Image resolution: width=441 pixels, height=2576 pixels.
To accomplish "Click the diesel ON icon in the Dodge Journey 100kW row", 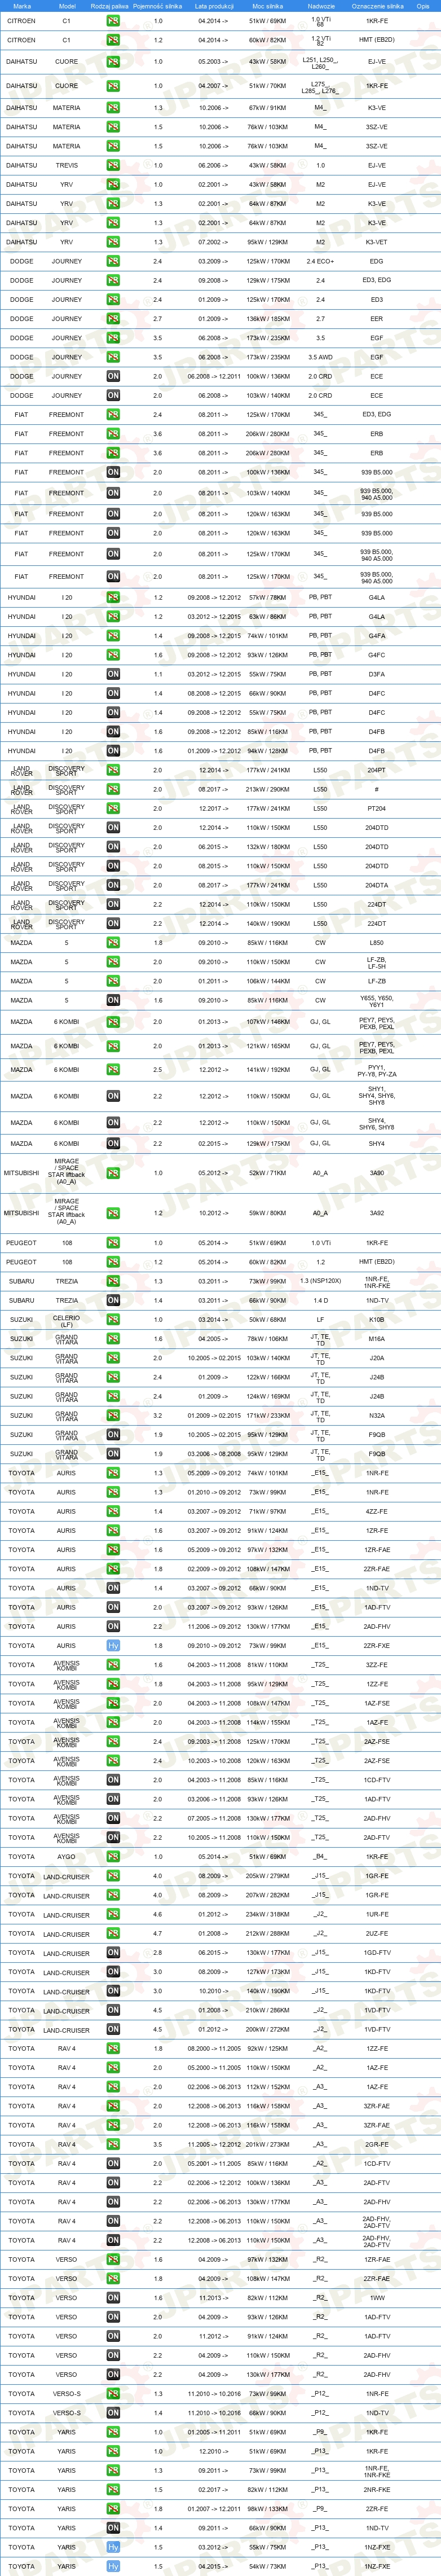I will pyautogui.click(x=113, y=376).
